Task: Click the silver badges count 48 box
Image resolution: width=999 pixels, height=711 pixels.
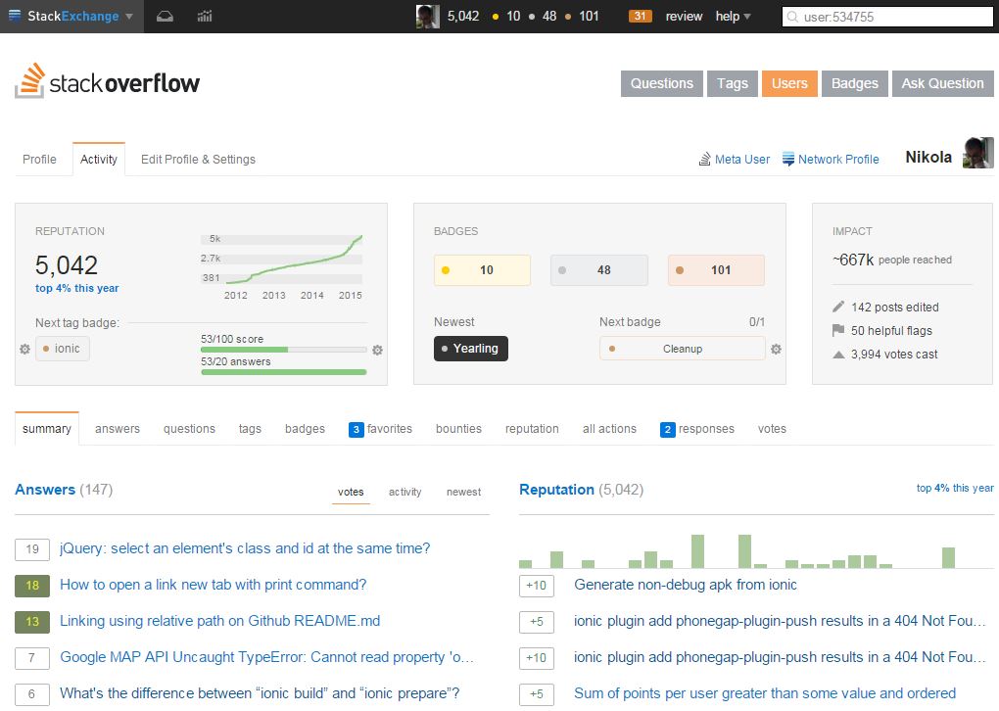Action: click(599, 270)
